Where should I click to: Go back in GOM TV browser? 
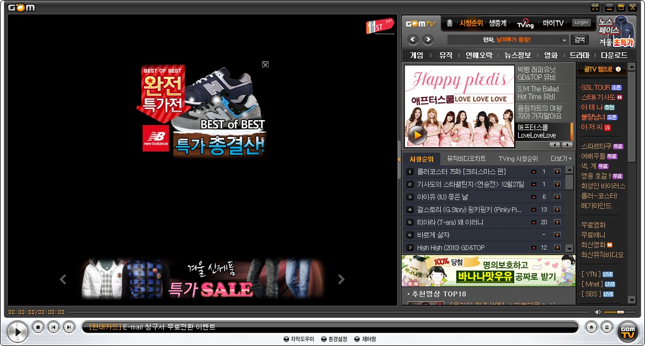pos(413,40)
